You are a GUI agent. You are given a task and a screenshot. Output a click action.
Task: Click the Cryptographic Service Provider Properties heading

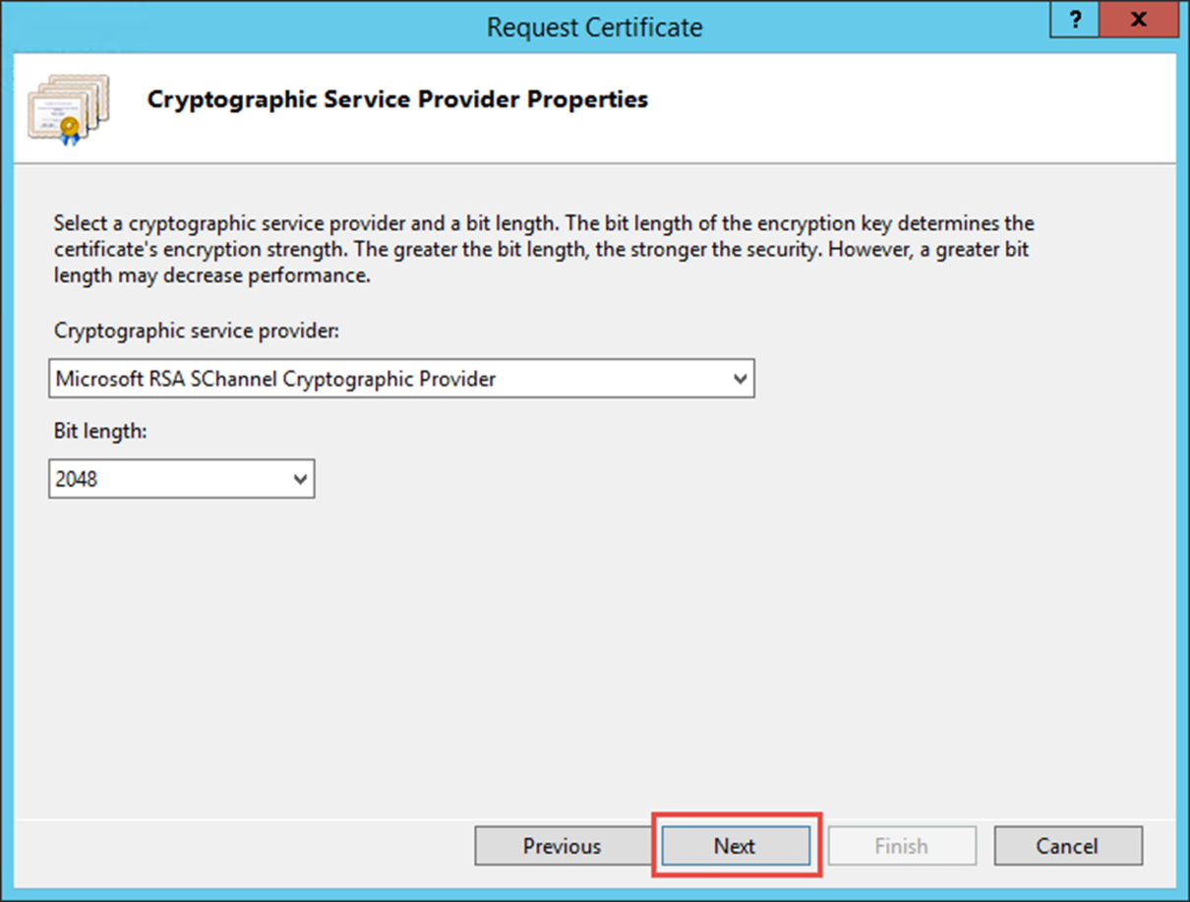click(397, 99)
